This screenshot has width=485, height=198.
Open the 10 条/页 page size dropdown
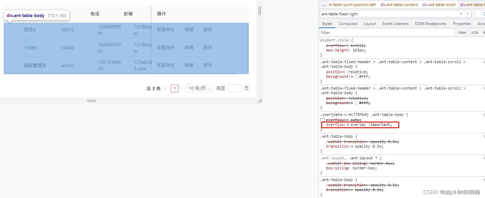200,88
